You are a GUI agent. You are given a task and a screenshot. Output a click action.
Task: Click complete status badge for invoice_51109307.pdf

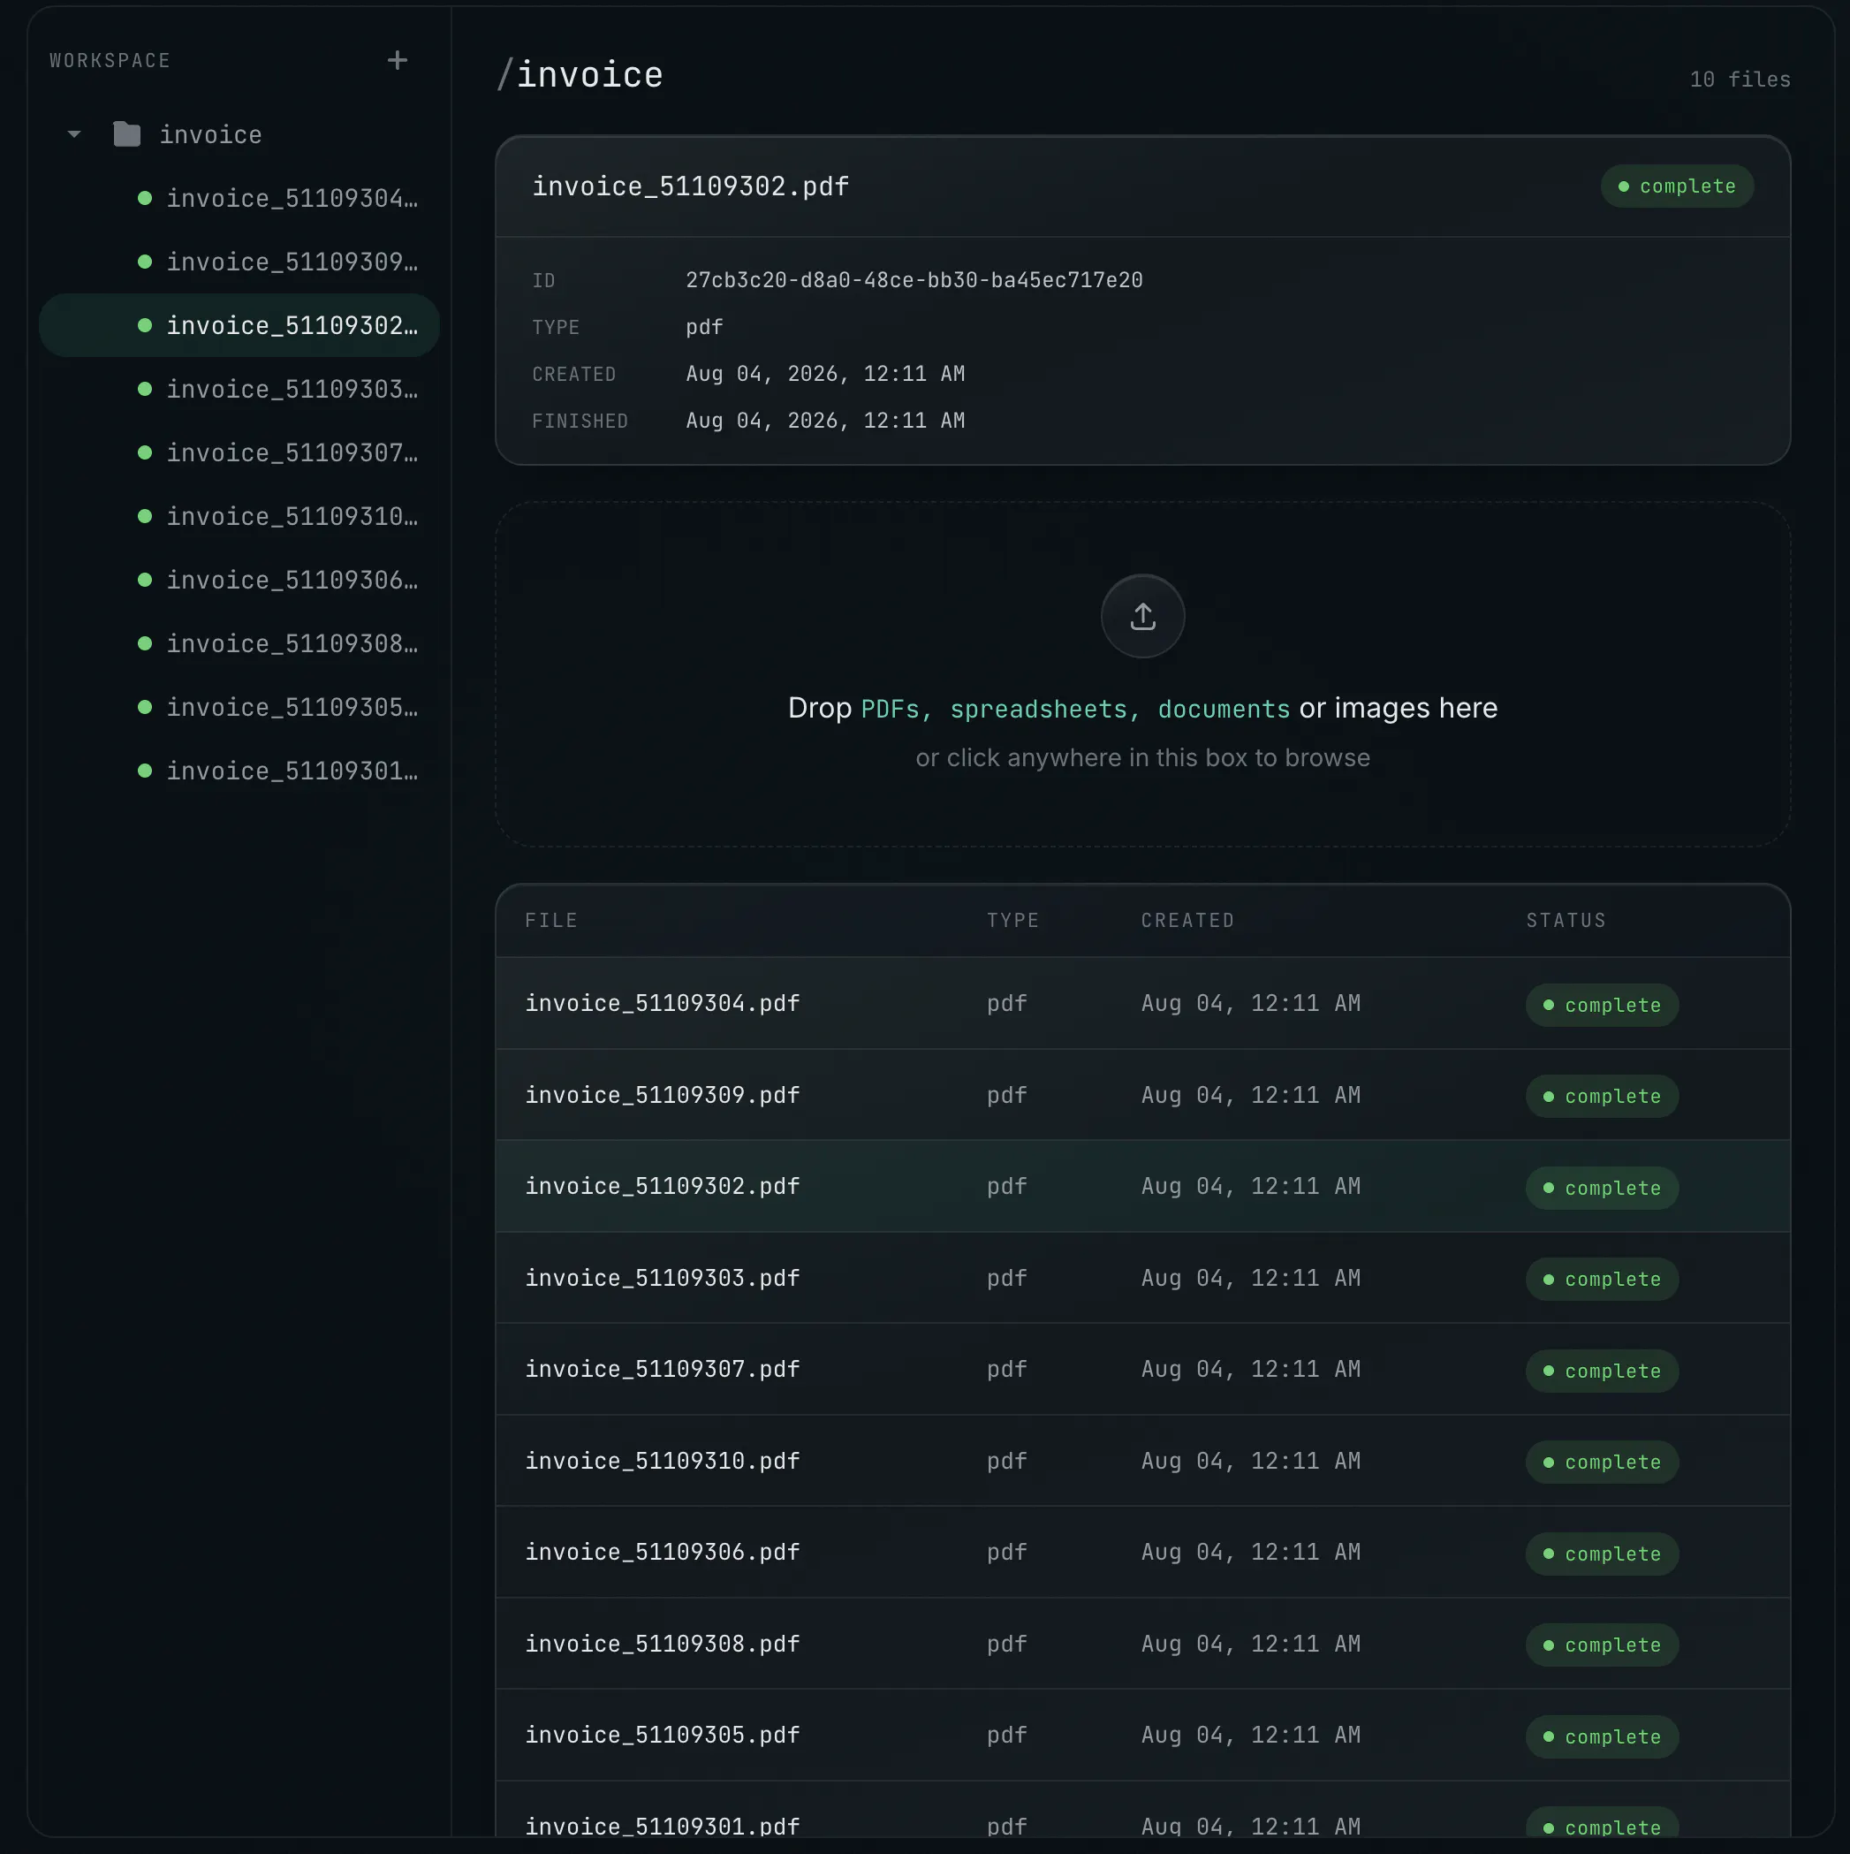pos(1602,1372)
